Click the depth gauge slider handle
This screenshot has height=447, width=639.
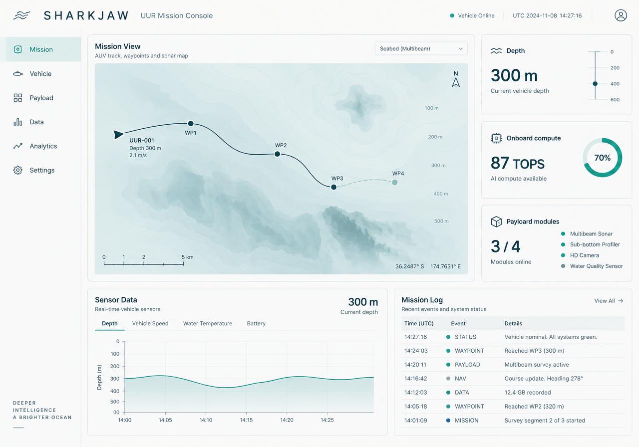pos(595,84)
